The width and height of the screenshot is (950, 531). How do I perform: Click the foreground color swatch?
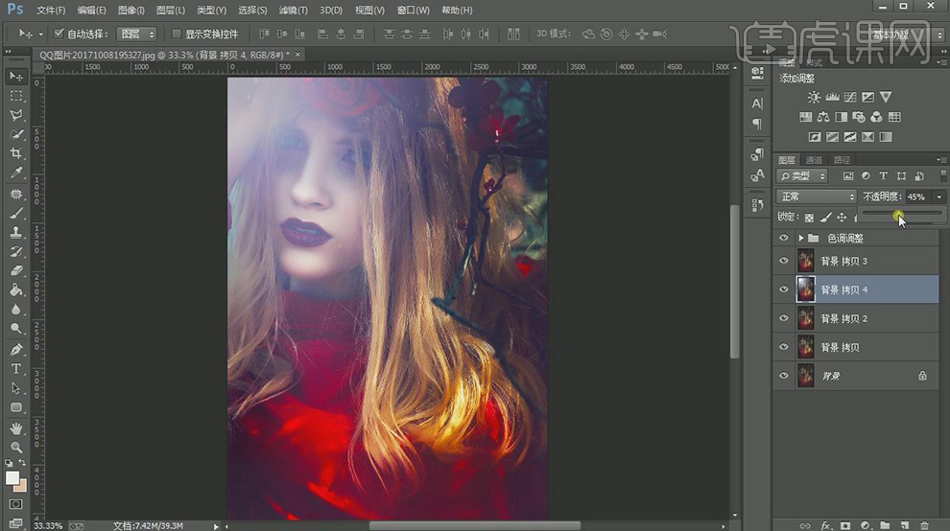[x=12, y=477]
